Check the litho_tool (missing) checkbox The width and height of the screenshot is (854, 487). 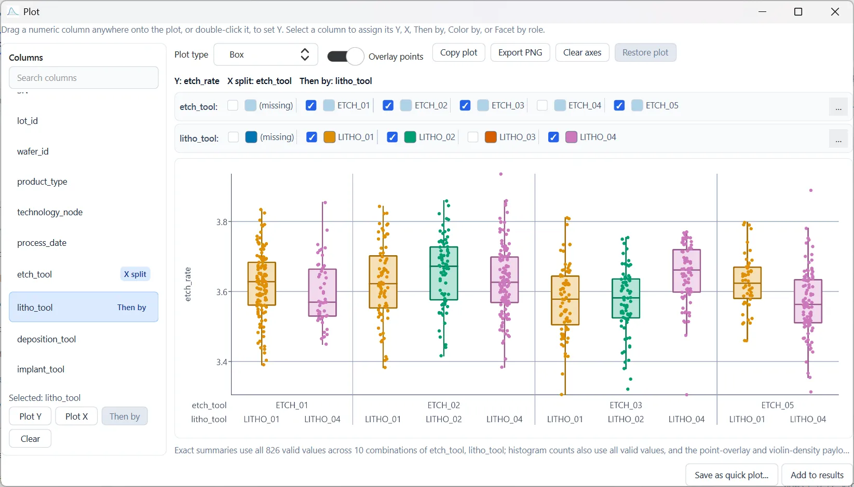click(x=234, y=137)
